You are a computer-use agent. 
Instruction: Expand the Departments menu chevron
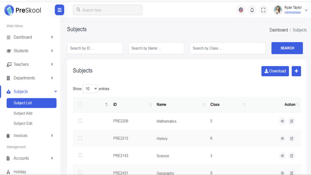(52, 78)
